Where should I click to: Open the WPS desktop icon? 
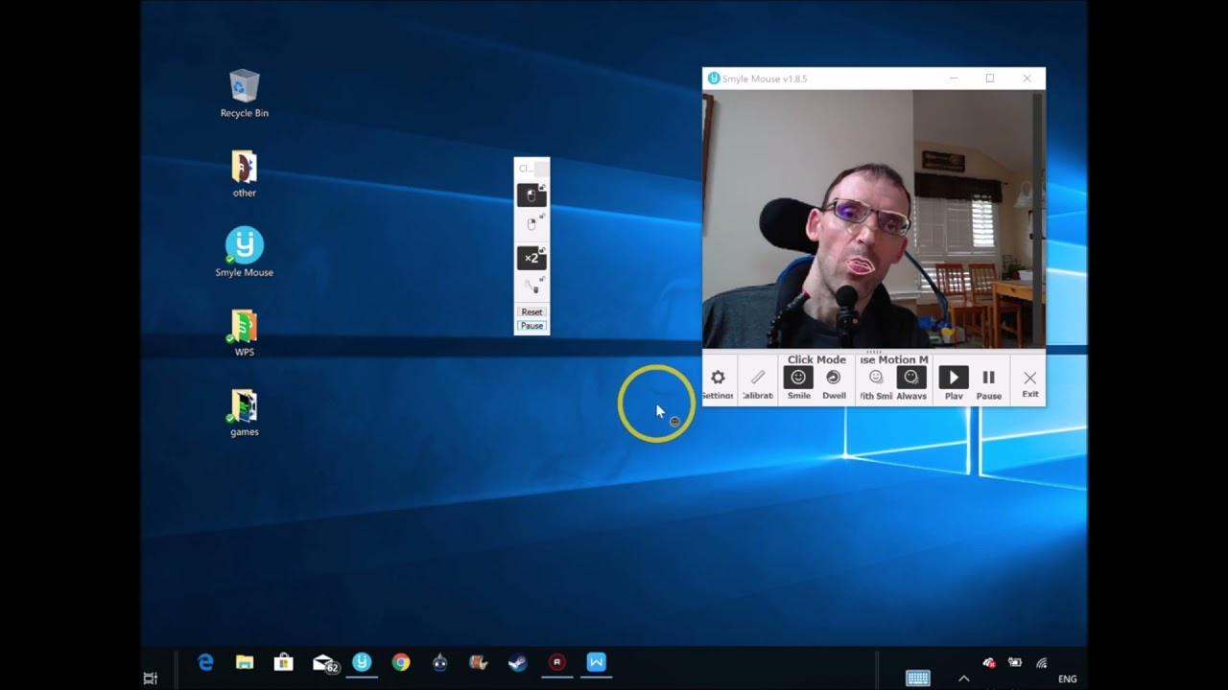(244, 332)
